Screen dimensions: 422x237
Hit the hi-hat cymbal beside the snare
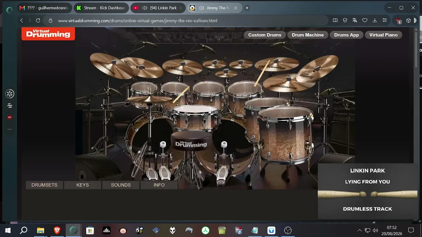(150, 99)
